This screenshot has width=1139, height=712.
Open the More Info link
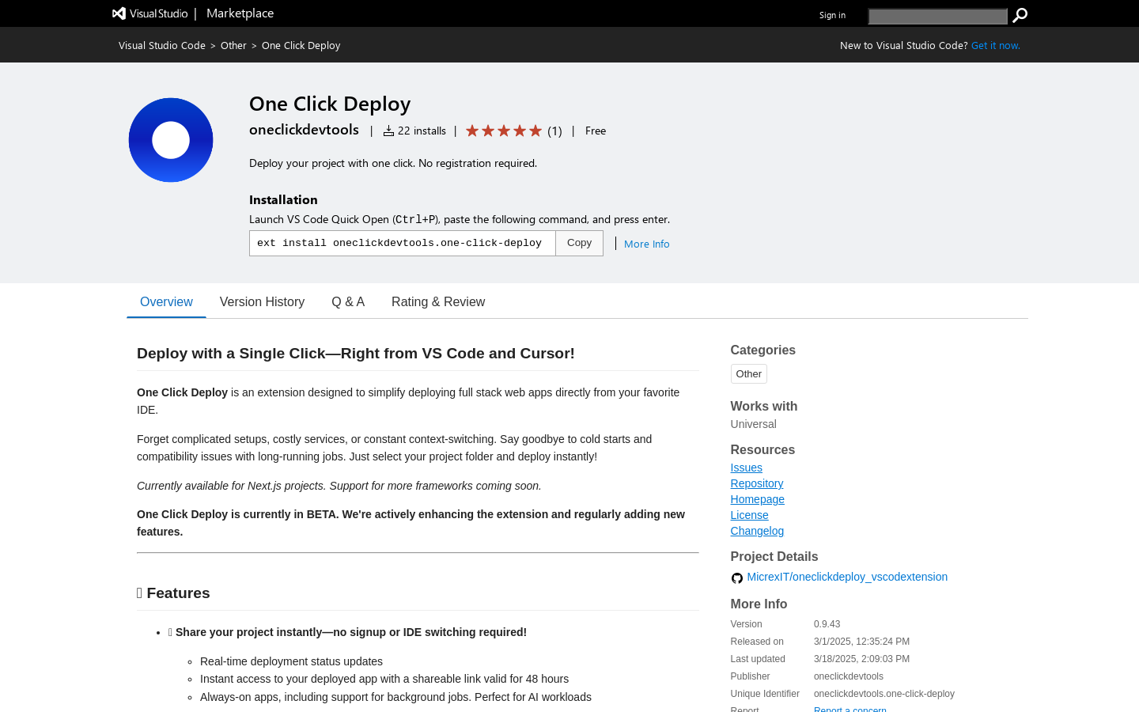[x=646, y=244]
